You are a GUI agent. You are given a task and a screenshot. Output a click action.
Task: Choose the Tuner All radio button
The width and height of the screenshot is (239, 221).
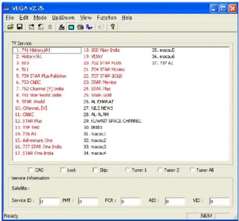click(192, 170)
